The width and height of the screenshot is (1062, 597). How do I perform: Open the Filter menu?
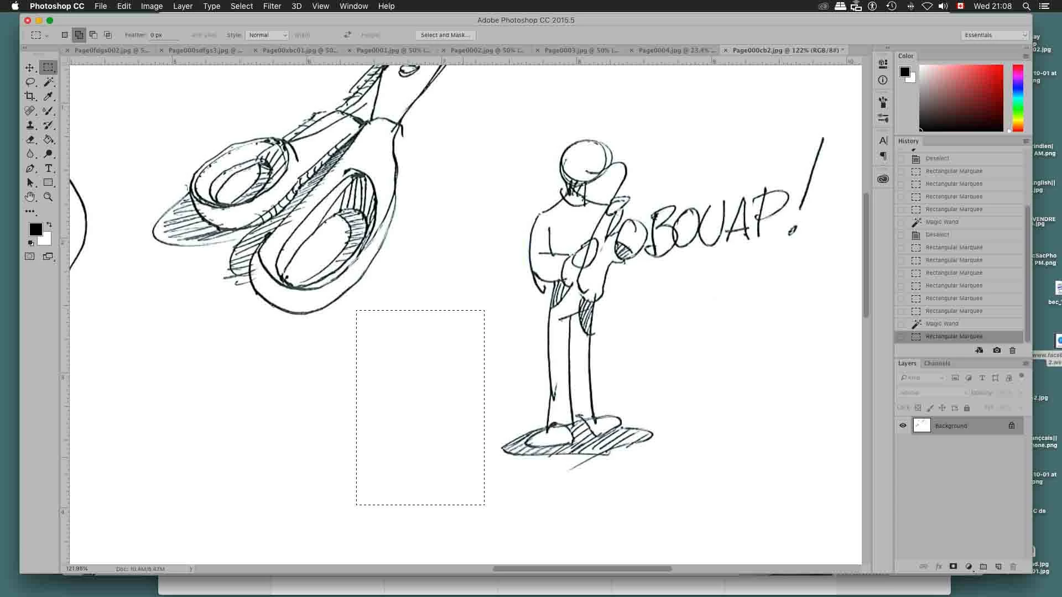(x=272, y=6)
